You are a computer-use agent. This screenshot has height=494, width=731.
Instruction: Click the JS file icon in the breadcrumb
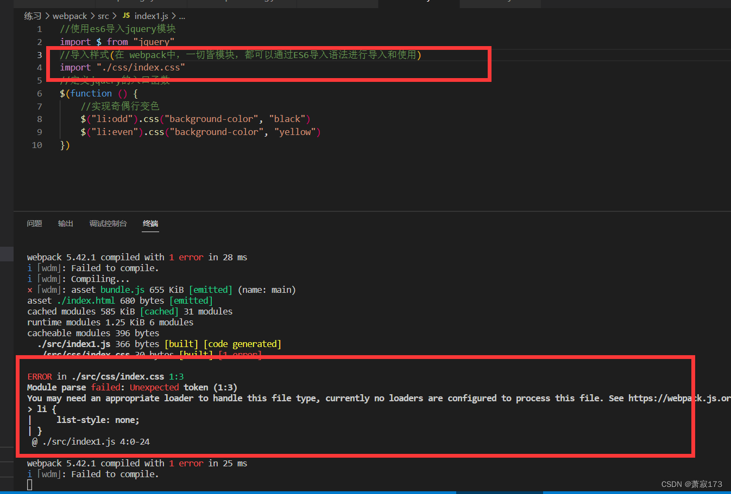click(126, 16)
